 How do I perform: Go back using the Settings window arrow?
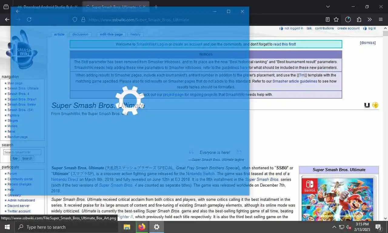18,11
